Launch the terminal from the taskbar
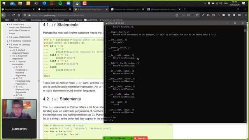 click(x=36, y=3)
